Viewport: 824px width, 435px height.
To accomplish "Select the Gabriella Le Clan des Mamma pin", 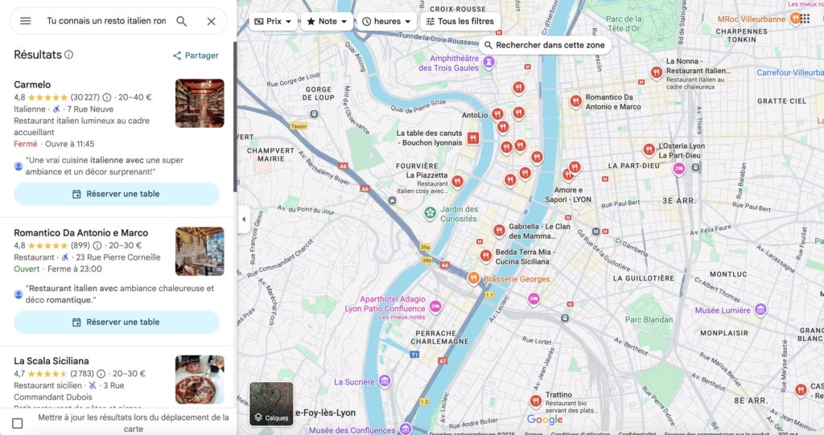I will (x=499, y=230).
